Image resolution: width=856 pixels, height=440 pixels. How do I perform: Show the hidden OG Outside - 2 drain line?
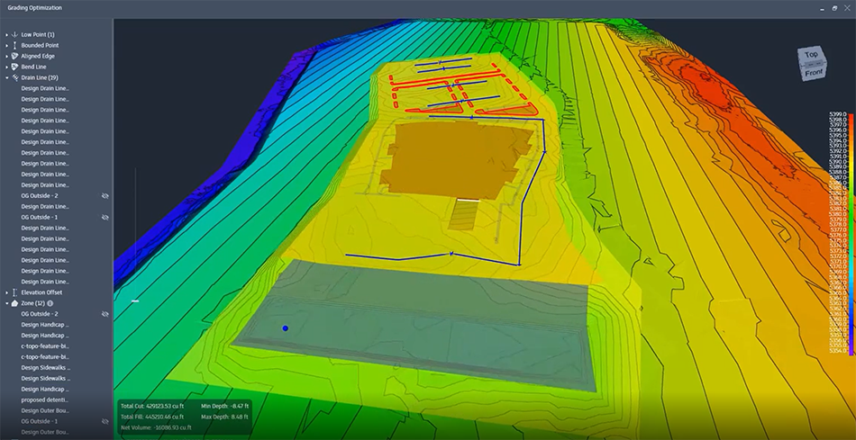105,196
